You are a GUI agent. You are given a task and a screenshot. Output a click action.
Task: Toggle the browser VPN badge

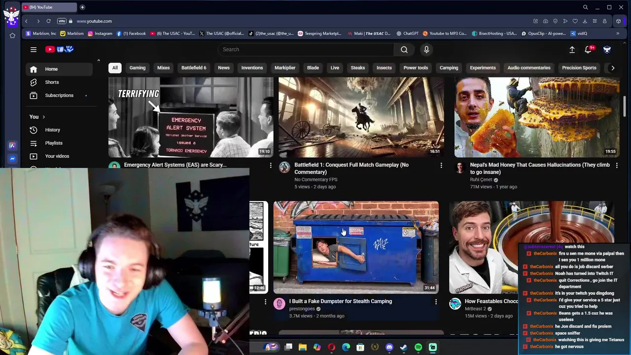[62, 21]
